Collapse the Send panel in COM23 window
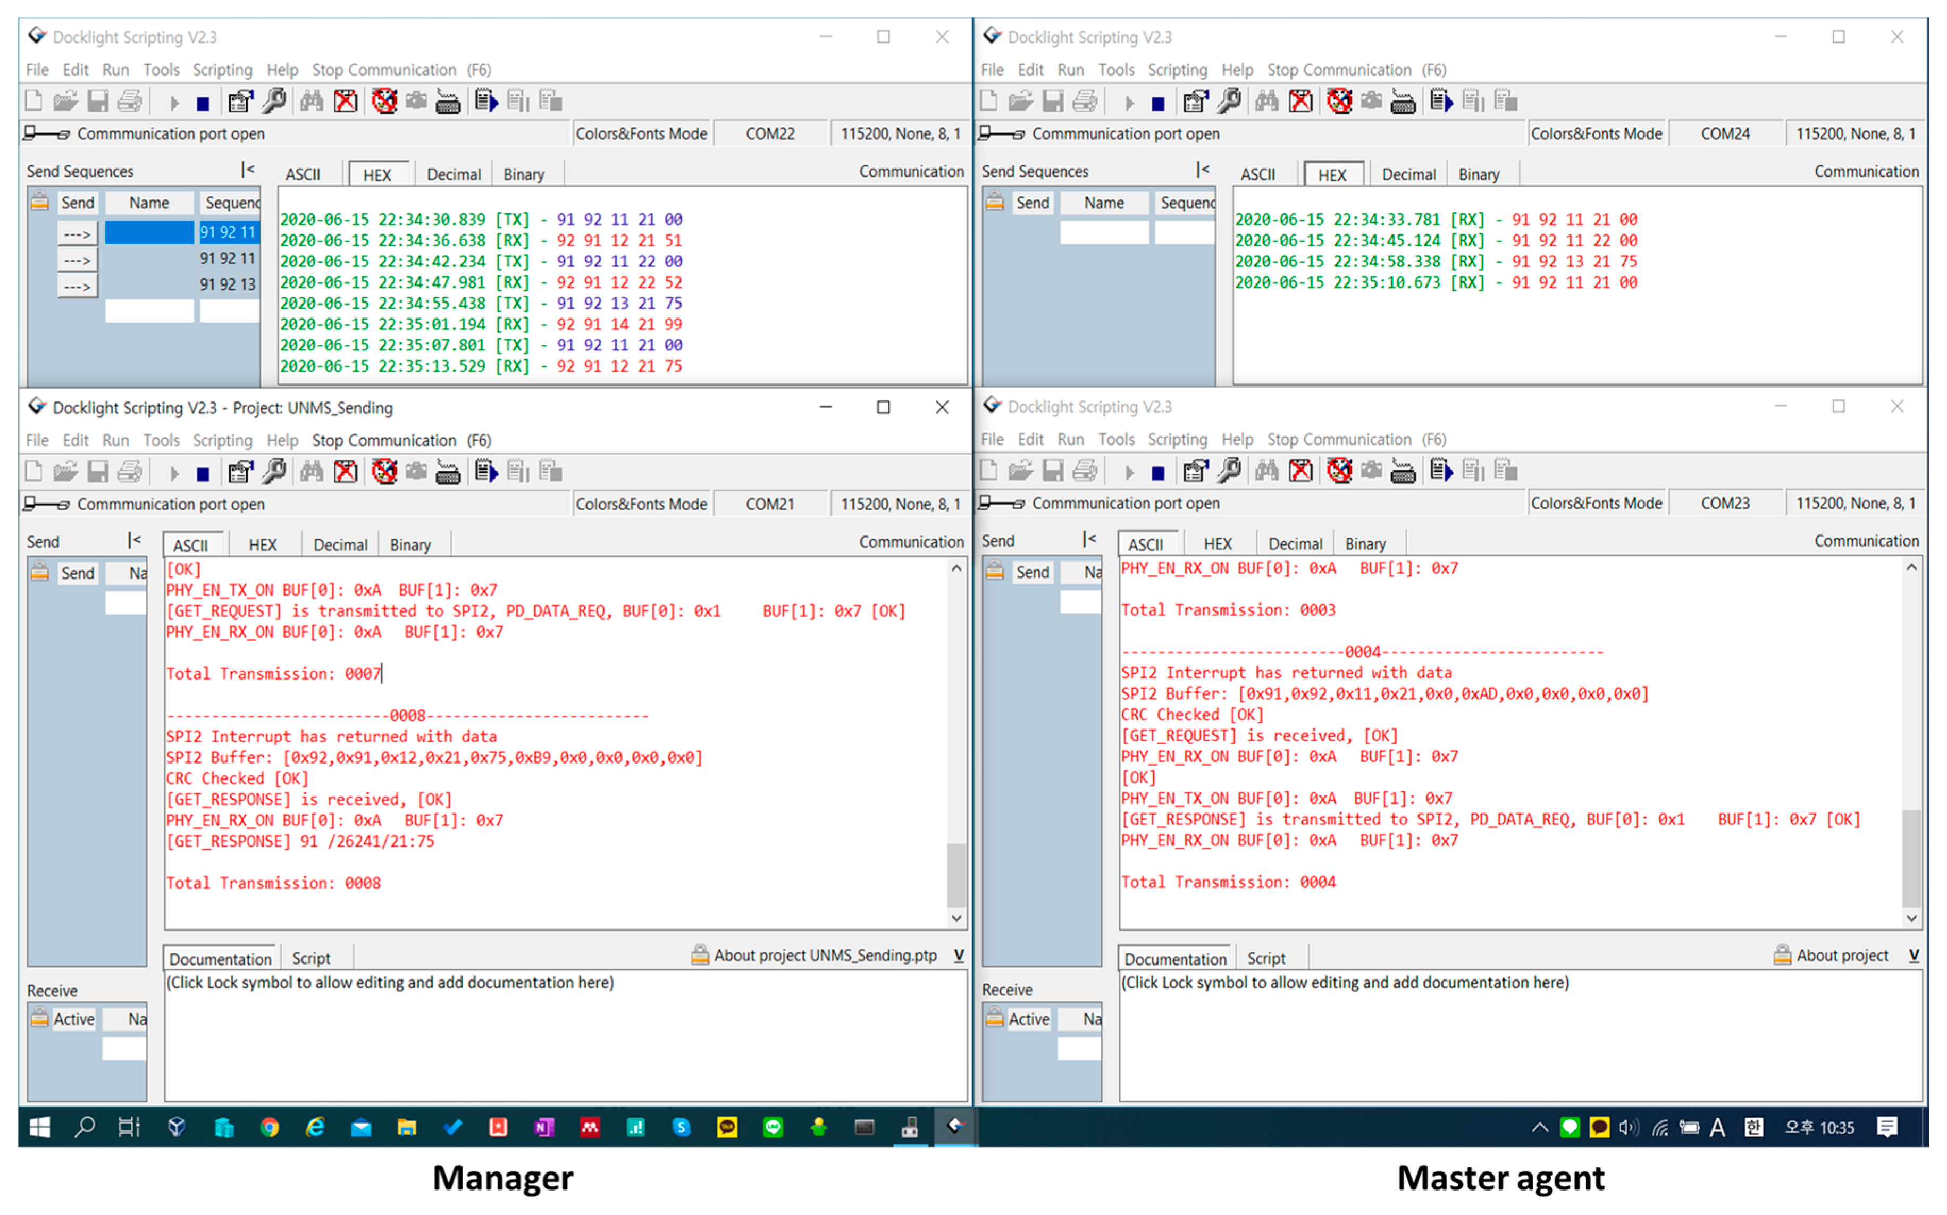1947x1215 pixels. [x=1089, y=540]
